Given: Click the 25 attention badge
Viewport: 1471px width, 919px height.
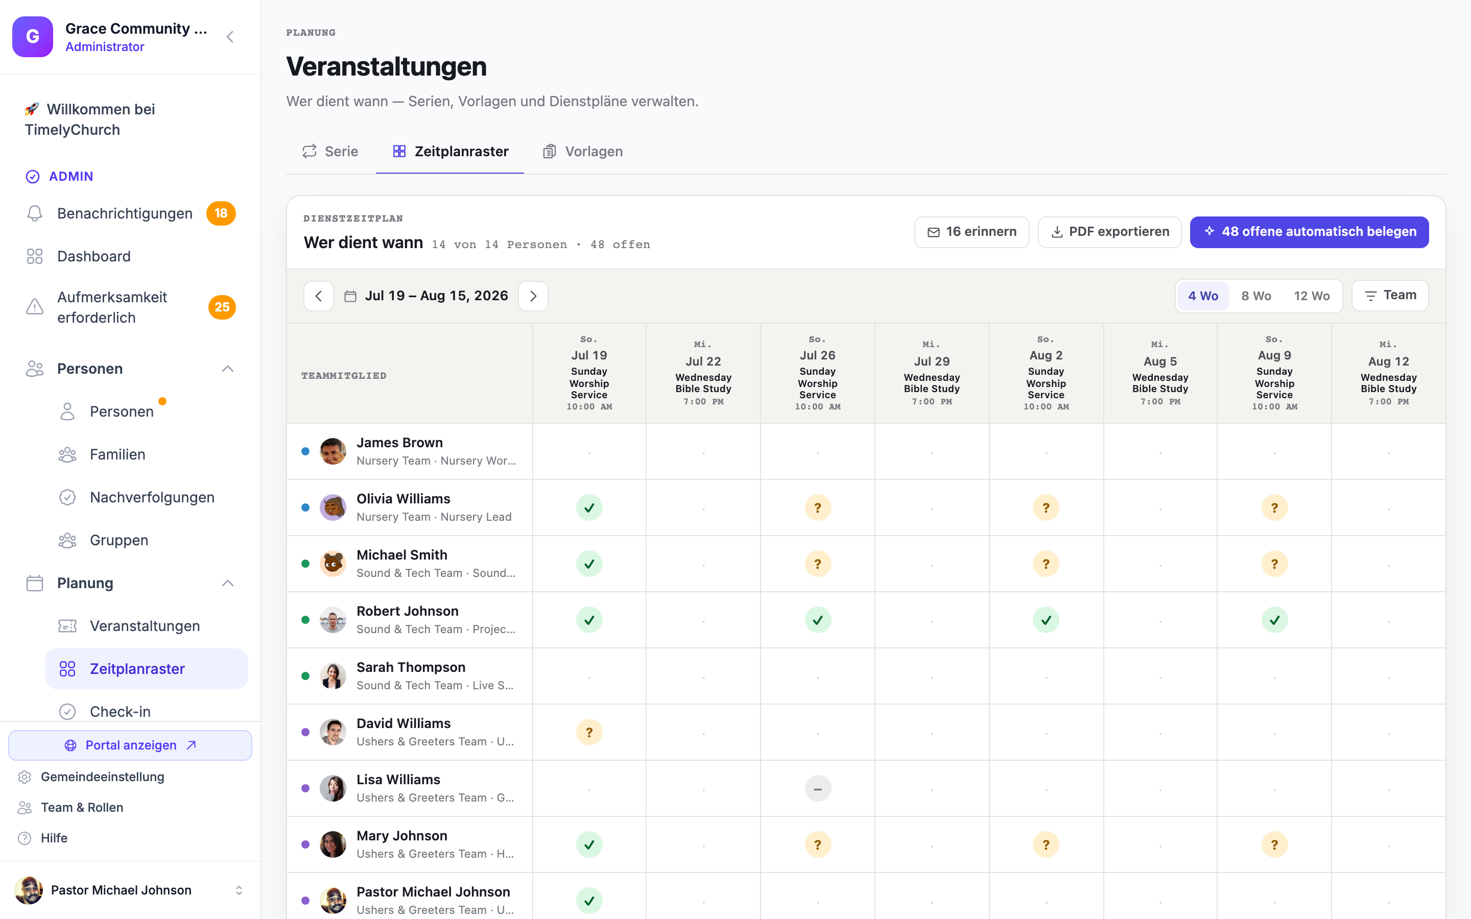Looking at the screenshot, I should [222, 307].
